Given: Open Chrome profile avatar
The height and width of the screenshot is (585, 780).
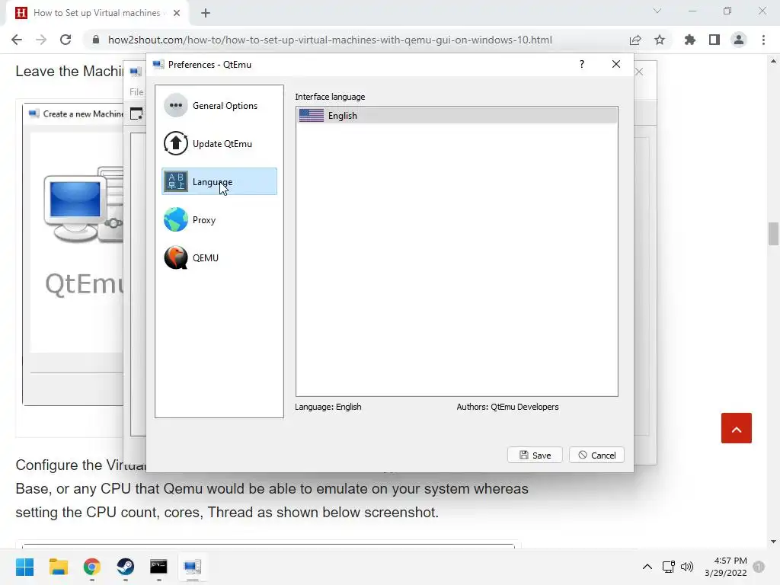Looking at the screenshot, I should click(x=739, y=40).
